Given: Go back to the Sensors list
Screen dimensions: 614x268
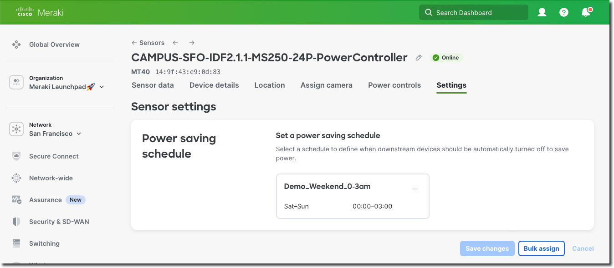Looking at the screenshot, I should point(148,42).
